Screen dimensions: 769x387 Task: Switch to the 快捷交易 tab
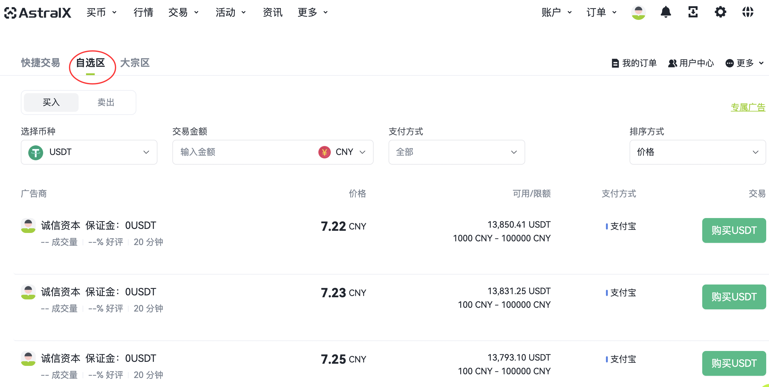40,63
